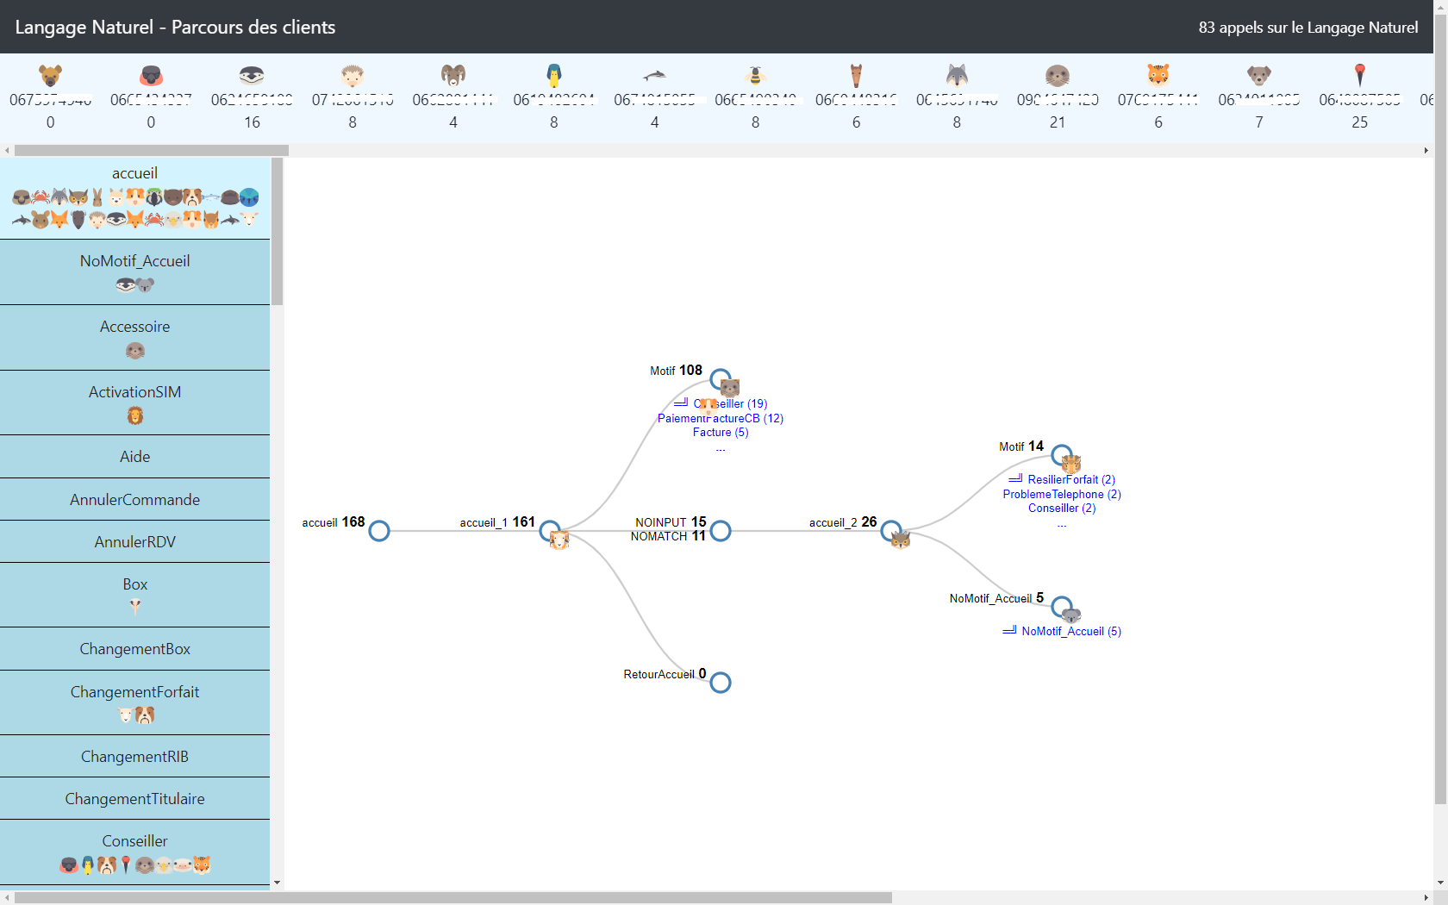
Task: Click the caller strip's left scroll arrow
Action: pyautogui.click(x=7, y=151)
